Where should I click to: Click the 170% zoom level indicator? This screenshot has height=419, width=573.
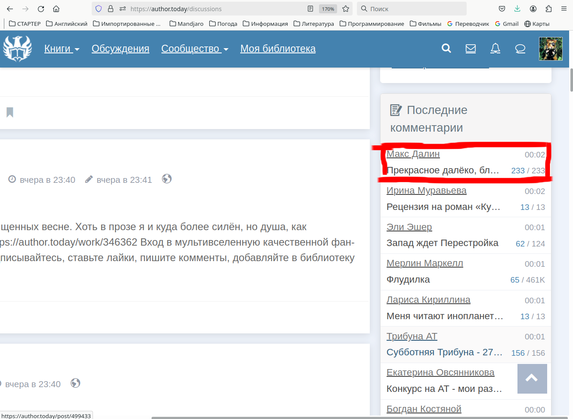328,9
